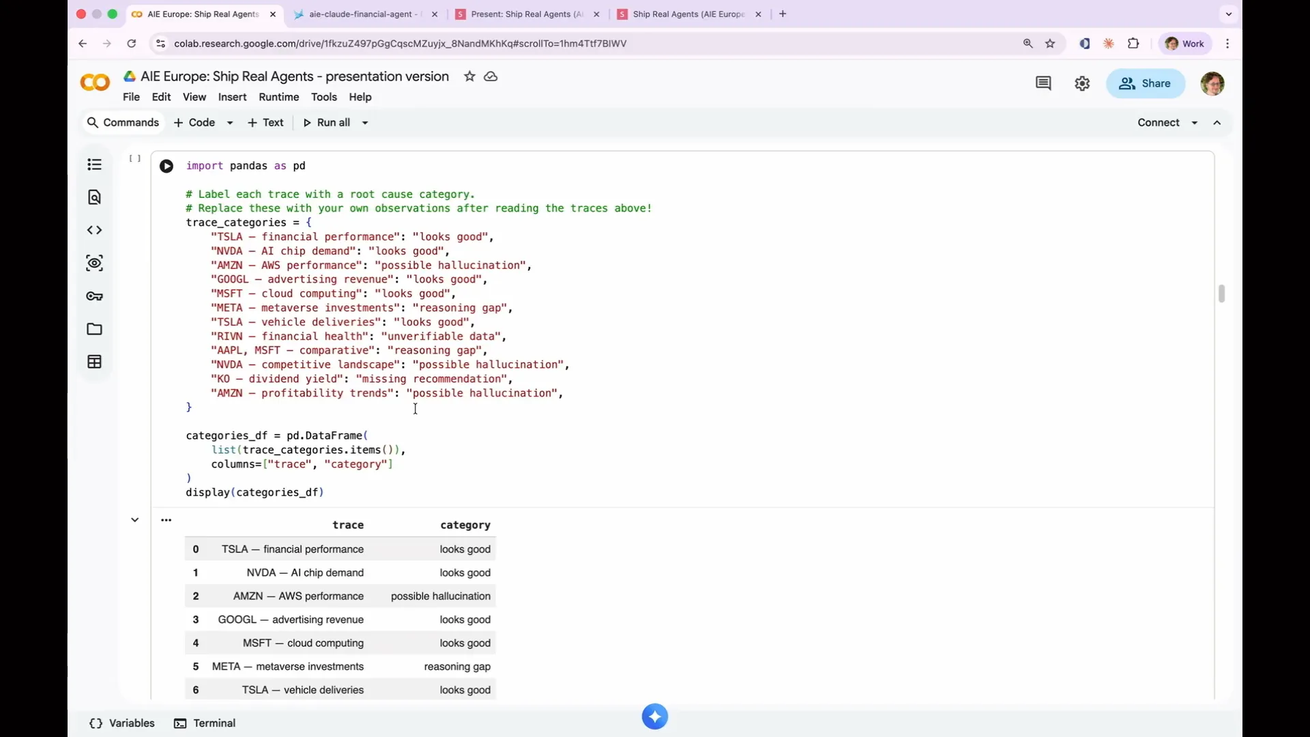The image size is (1310, 737).
Task: Open the Files folder panel
Action: point(95,329)
